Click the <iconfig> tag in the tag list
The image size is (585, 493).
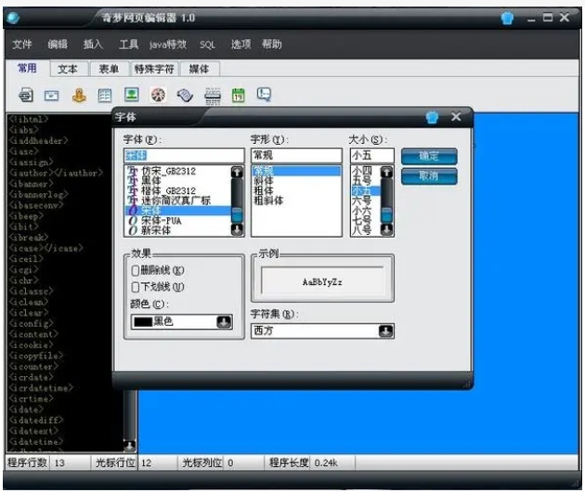coord(32,323)
